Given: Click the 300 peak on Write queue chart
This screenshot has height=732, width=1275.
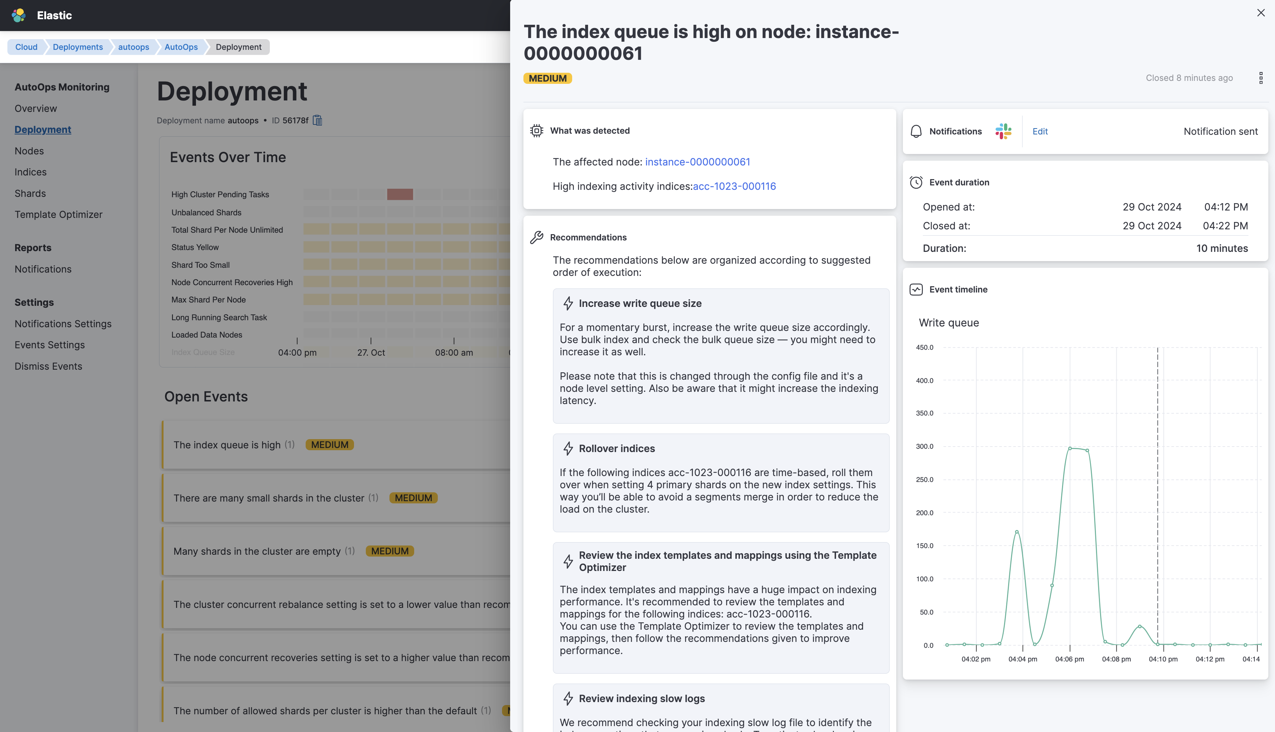Looking at the screenshot, I should pos(1070,448).
